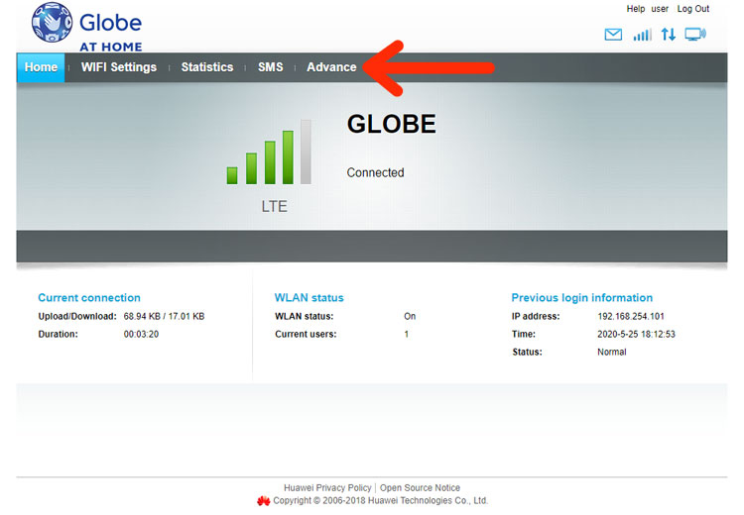Click the Connected status text
Viewport: 744px width, 515px height.
point(375,172)
